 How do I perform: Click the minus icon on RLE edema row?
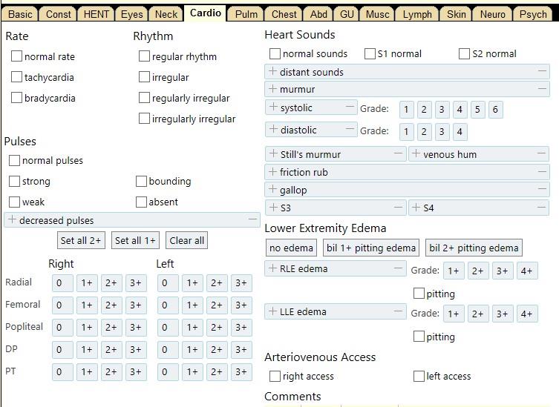tap(399, 268)
